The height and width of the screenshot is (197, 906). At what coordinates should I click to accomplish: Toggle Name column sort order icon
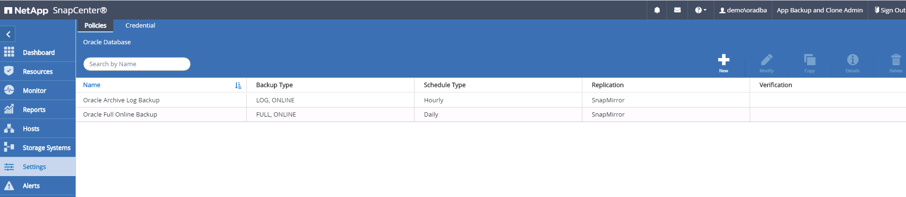(x=238, y=85)
